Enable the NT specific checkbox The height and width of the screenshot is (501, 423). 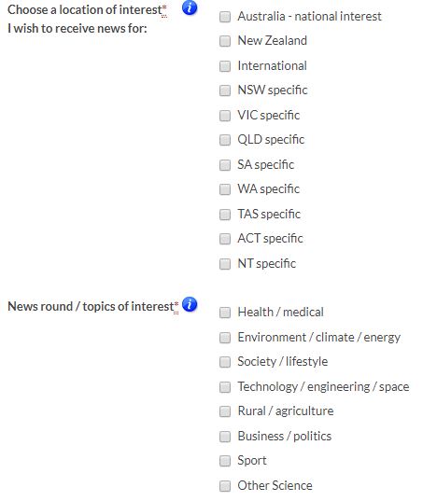[x=225, y=264]
